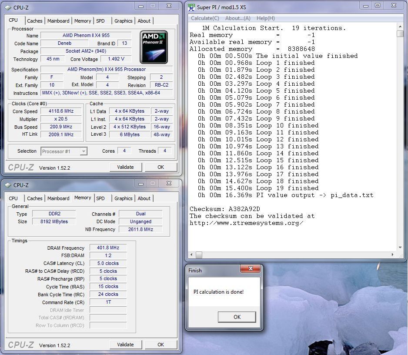
Task: Click the Core Speed value 4118.6 MHz
Action: 61,111
